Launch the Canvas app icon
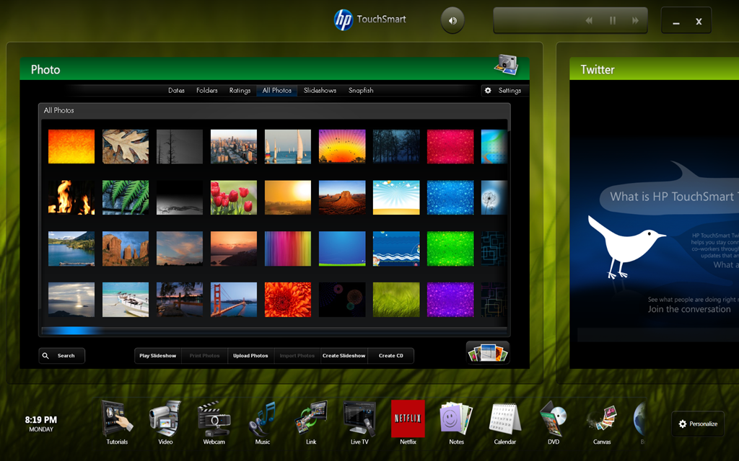The image size is (739, 461). [x=602, y=419]
